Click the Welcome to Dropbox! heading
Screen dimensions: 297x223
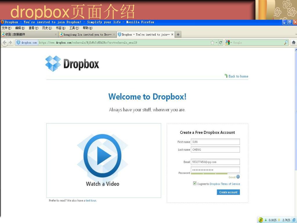147,97
